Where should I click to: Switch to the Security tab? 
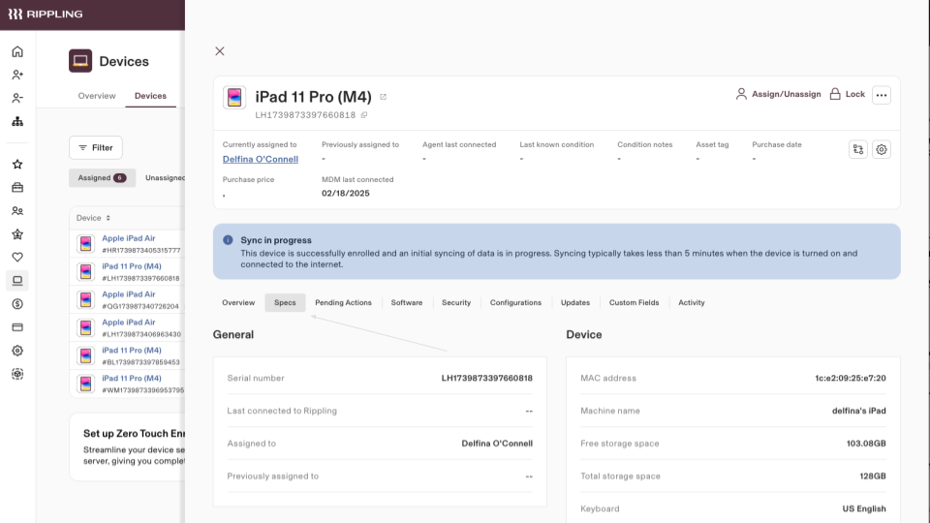(456, 302)
